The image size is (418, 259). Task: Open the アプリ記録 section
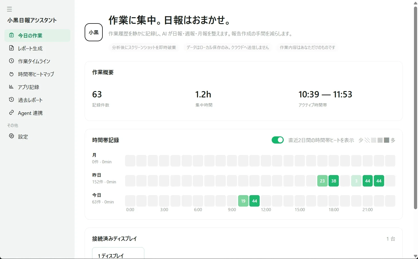point(37,87)
